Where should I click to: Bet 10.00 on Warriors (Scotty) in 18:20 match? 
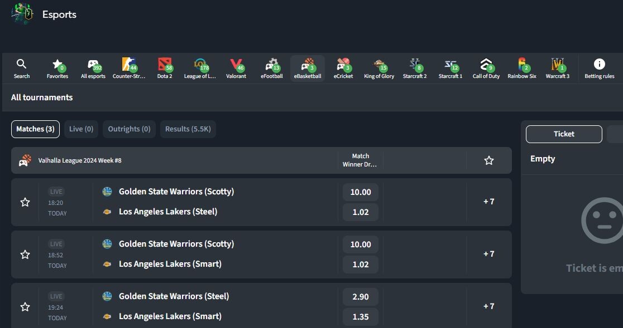[361, 192]
